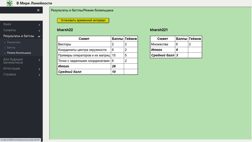Click the app logo icon in header
Viewport: 252px width, 142px height.
[x=9, y=3]
